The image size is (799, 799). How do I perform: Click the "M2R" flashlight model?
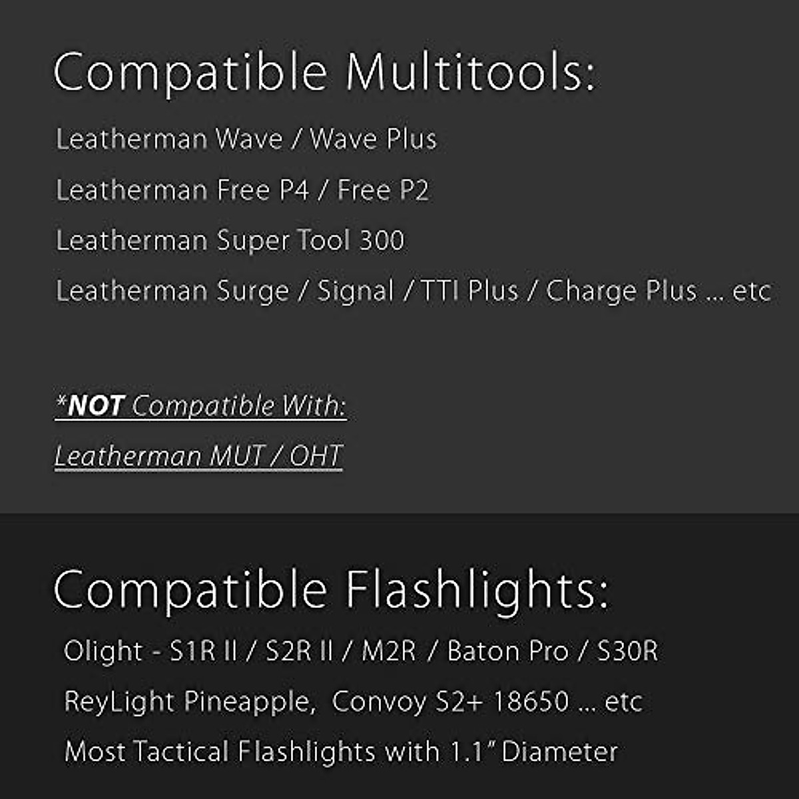(x=388, y=651)
